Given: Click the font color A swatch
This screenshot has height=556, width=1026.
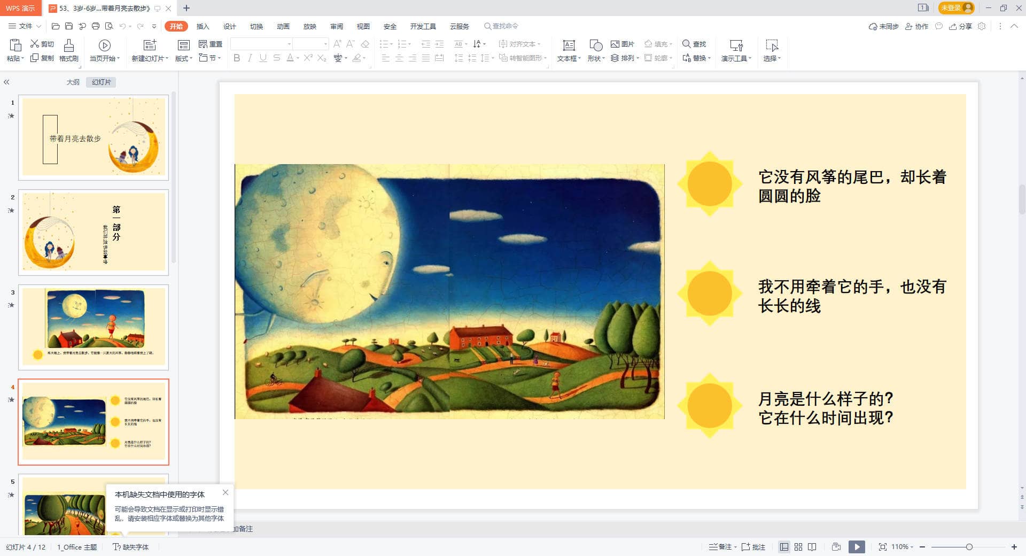Looking at the screenshot, I should 290,58.
